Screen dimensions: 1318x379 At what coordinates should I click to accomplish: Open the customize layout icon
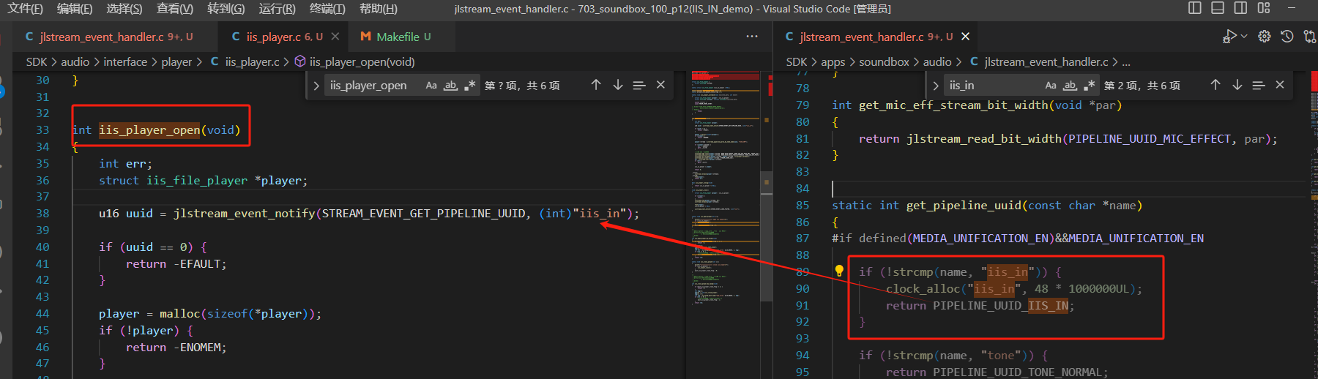click(x=1264, y=8)
